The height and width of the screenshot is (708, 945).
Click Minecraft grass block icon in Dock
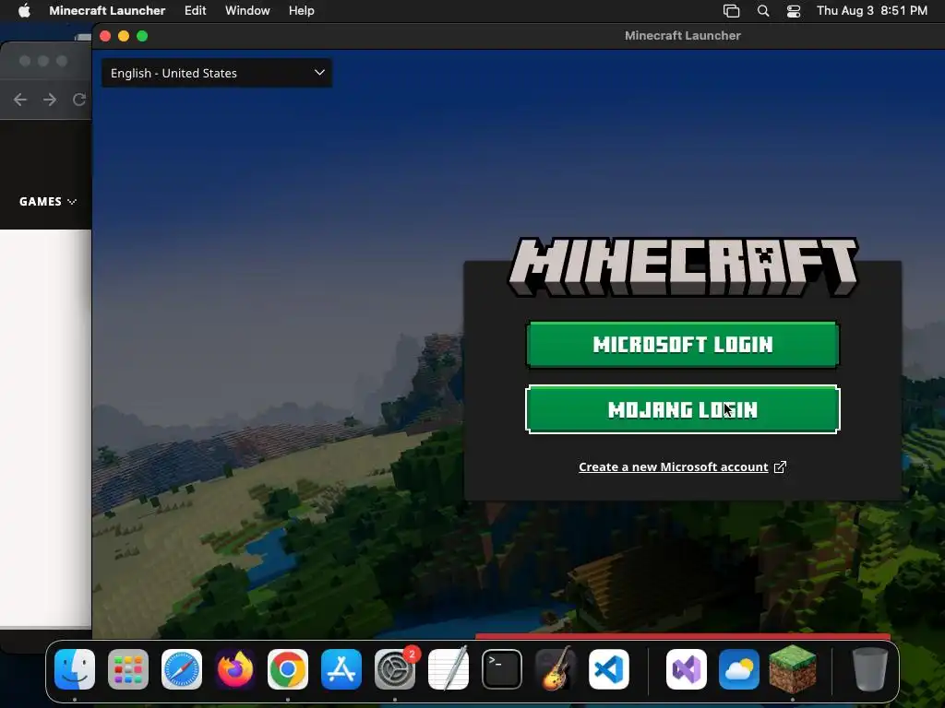tap(793, 669)
